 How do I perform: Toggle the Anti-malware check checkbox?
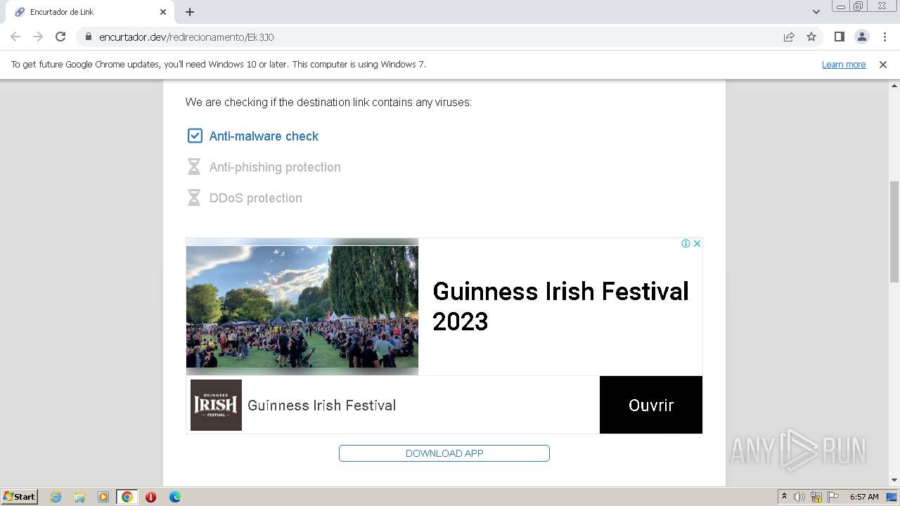pos(195,136)
